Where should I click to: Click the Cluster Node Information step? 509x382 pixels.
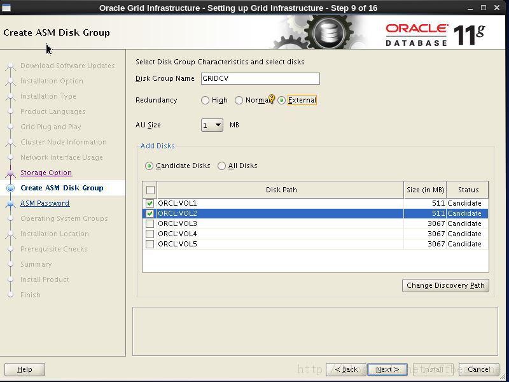click(63, 142)
